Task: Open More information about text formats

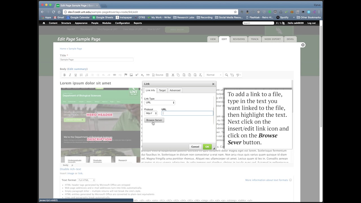Action: click(x=267, y=180)
